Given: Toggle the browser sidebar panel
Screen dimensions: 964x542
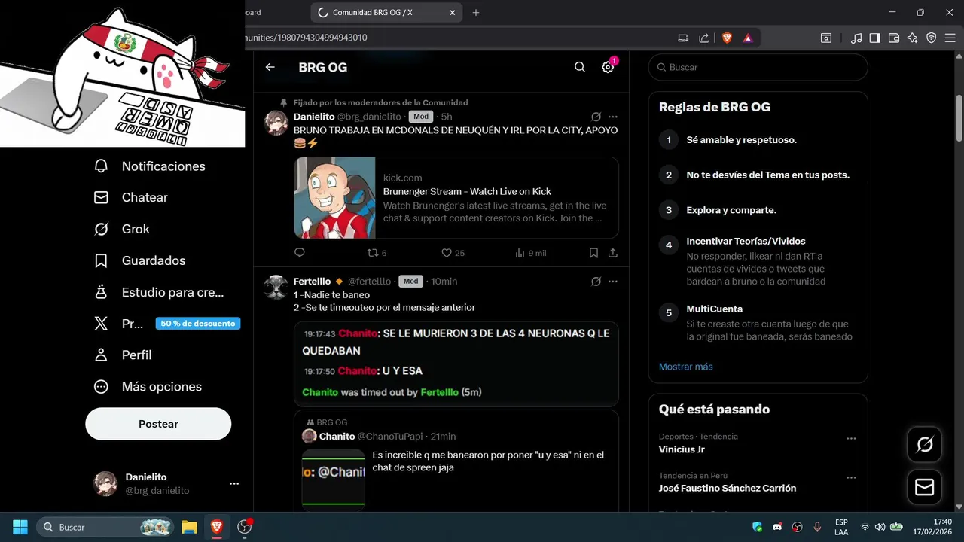Looking at the screenshot, I should point(874,37).
